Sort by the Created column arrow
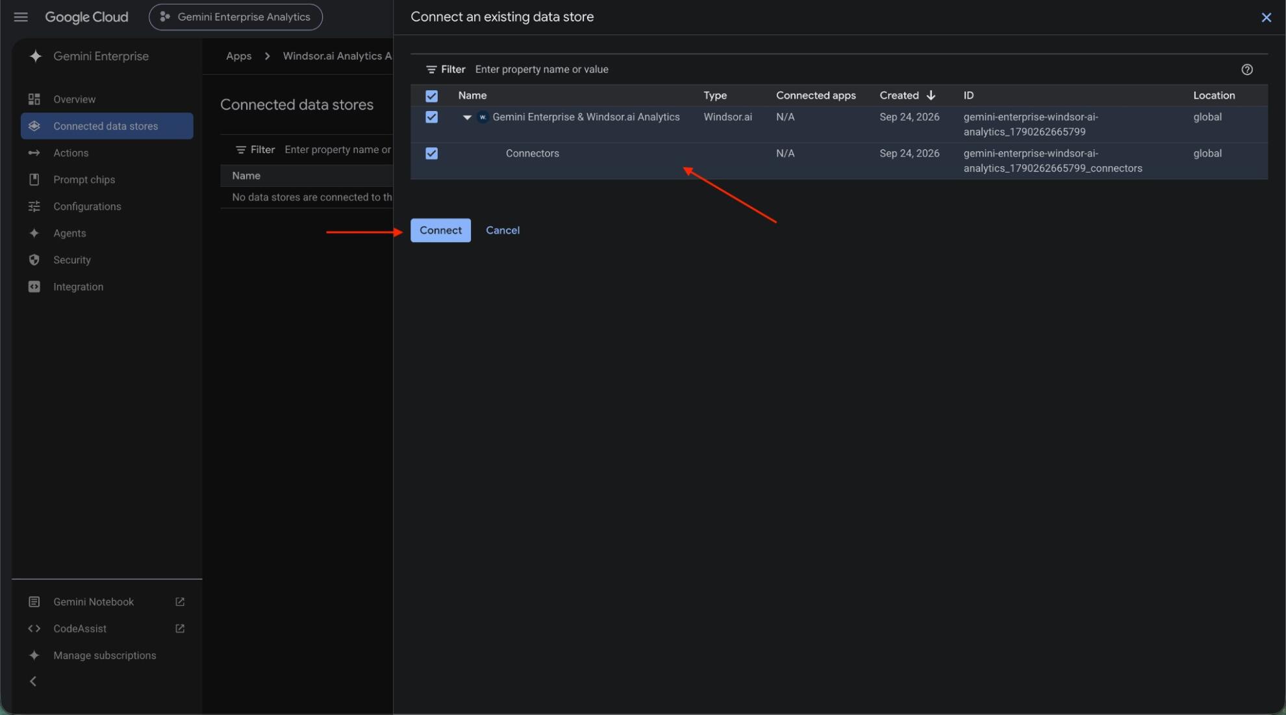This screenshot has height=715, width=1286. pos(931,95)
